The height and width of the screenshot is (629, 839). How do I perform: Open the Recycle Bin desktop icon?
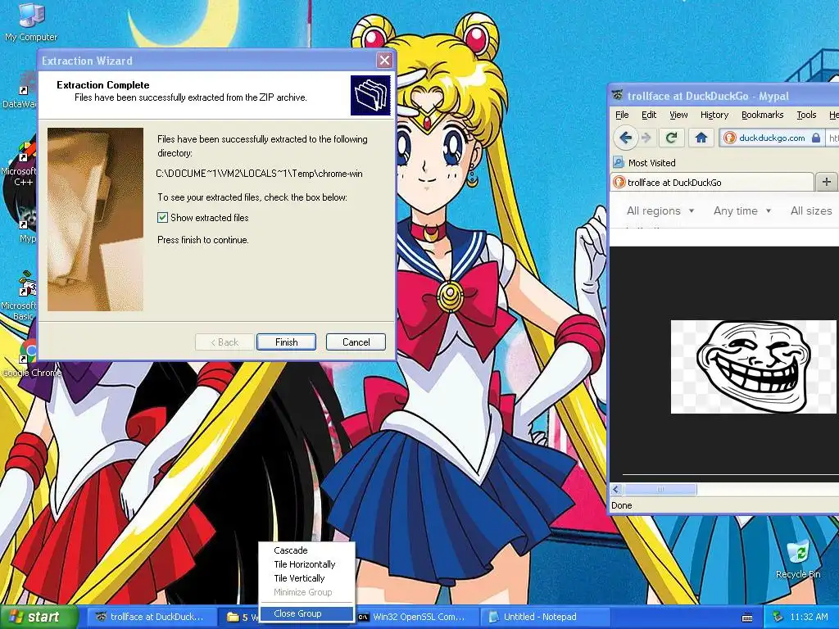[798, 559]
